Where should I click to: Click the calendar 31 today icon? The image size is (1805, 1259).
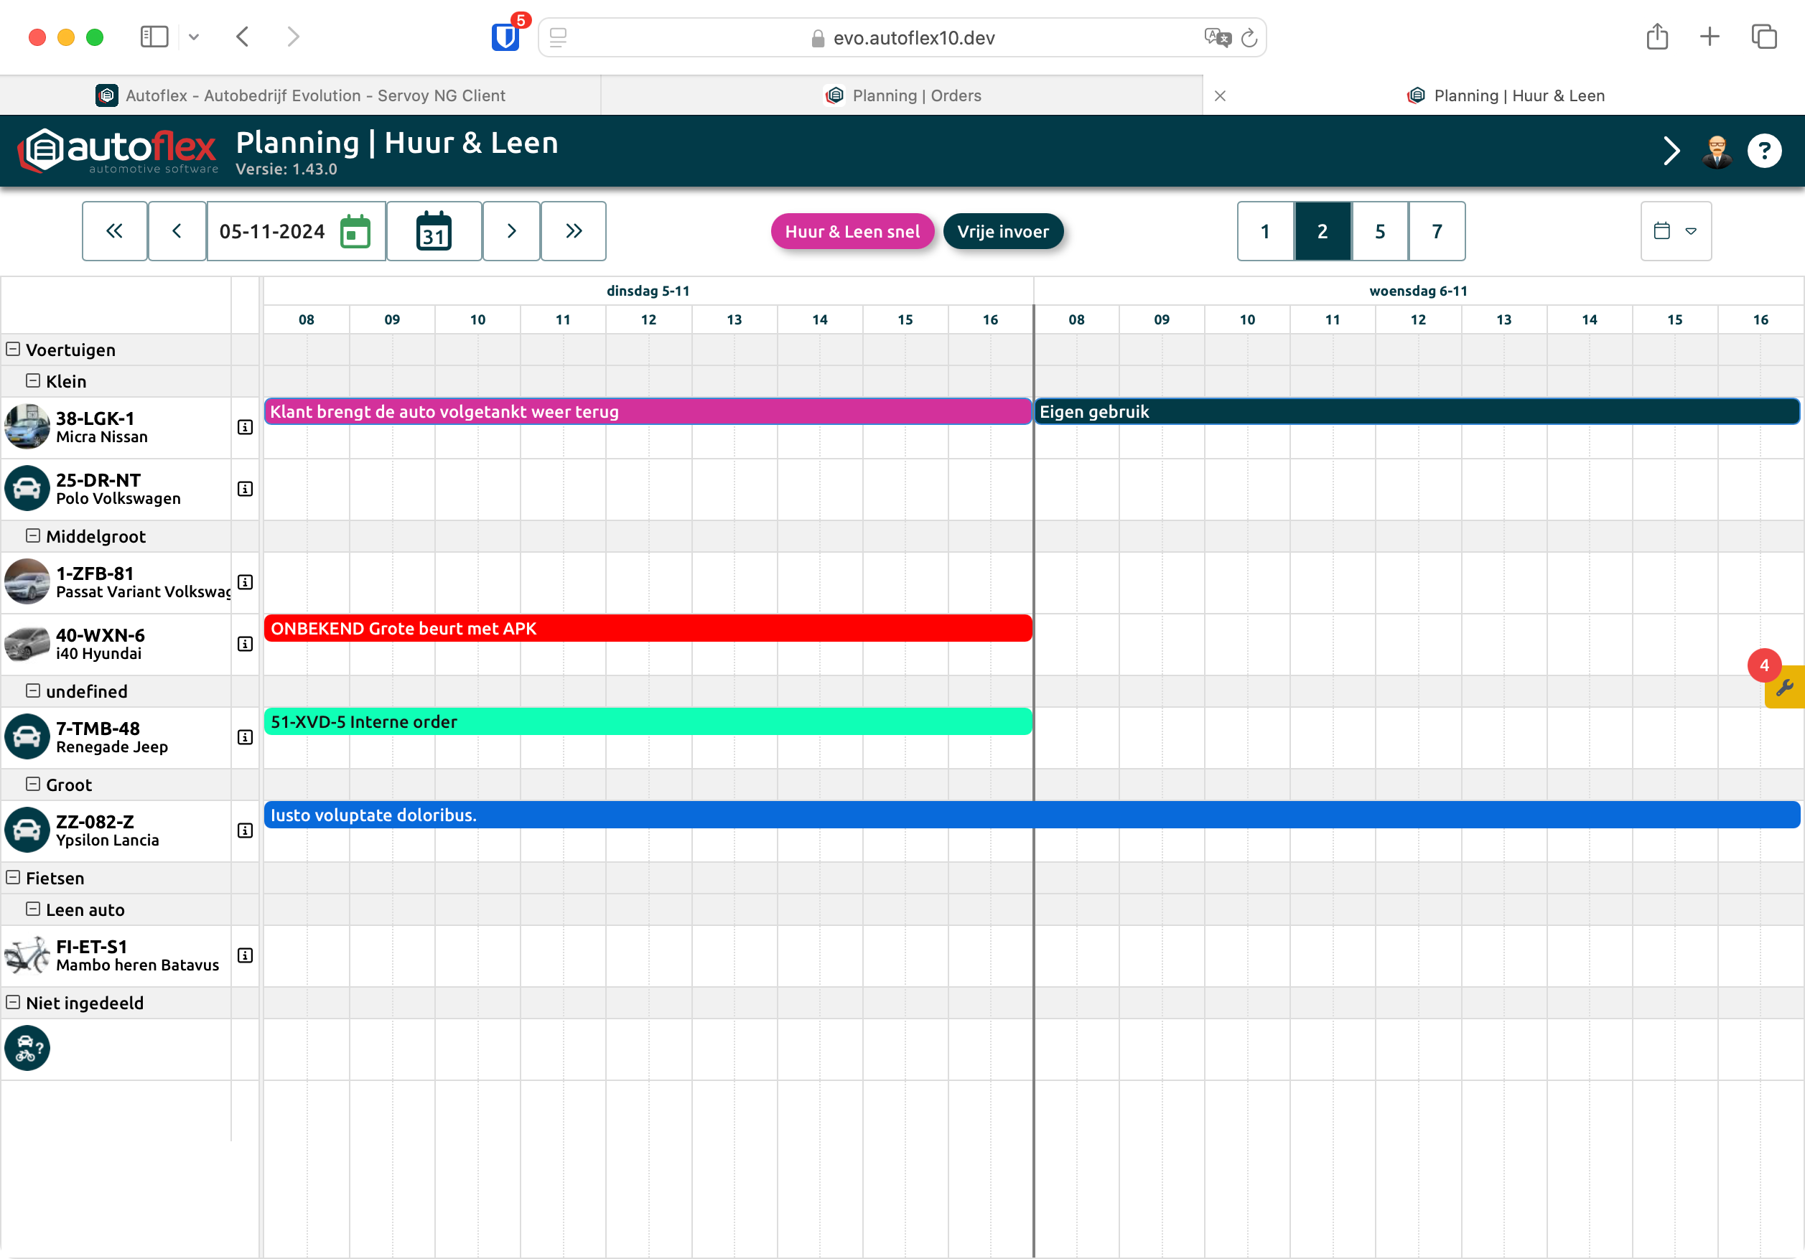coord(433,231)
